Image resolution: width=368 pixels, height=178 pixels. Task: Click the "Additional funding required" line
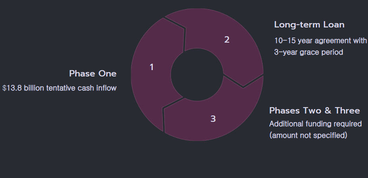[x=315, y=124]
